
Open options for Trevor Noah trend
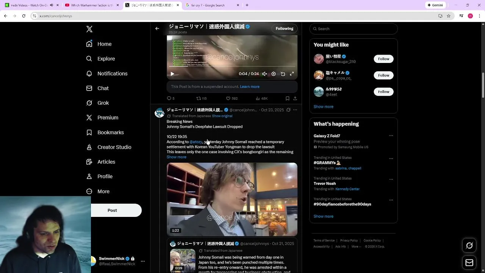click(x=391, y=179)
